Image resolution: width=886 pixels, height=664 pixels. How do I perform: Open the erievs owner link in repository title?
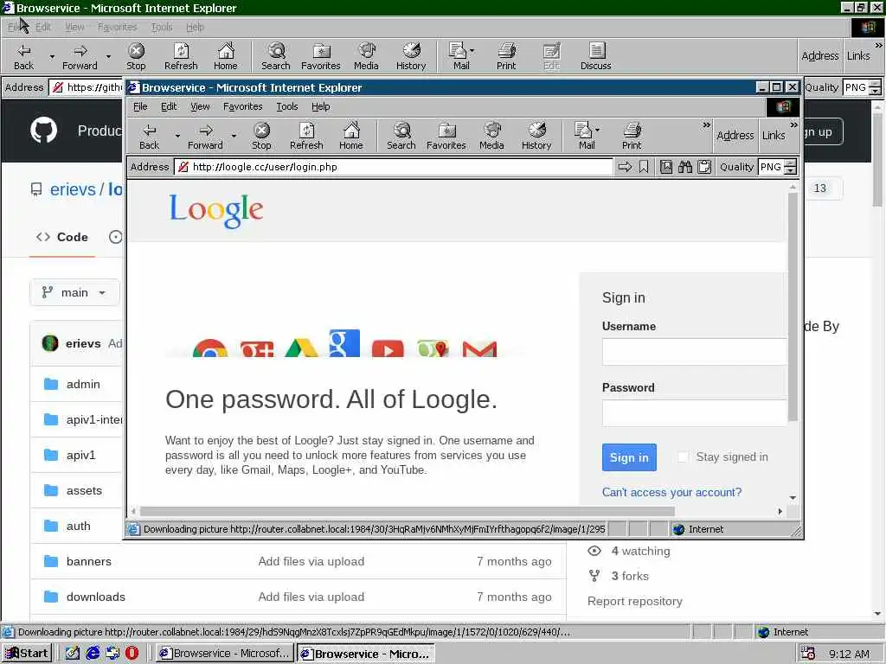tap(73, 189)
